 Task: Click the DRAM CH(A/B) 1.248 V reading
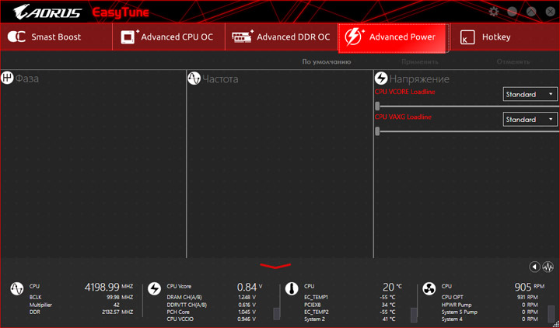(x=247, y=298)
